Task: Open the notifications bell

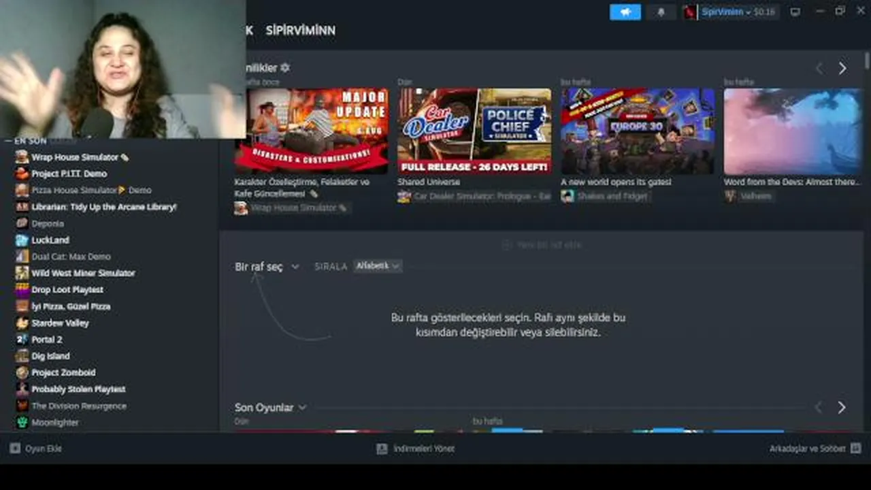Action: click(x=661, y=12)
